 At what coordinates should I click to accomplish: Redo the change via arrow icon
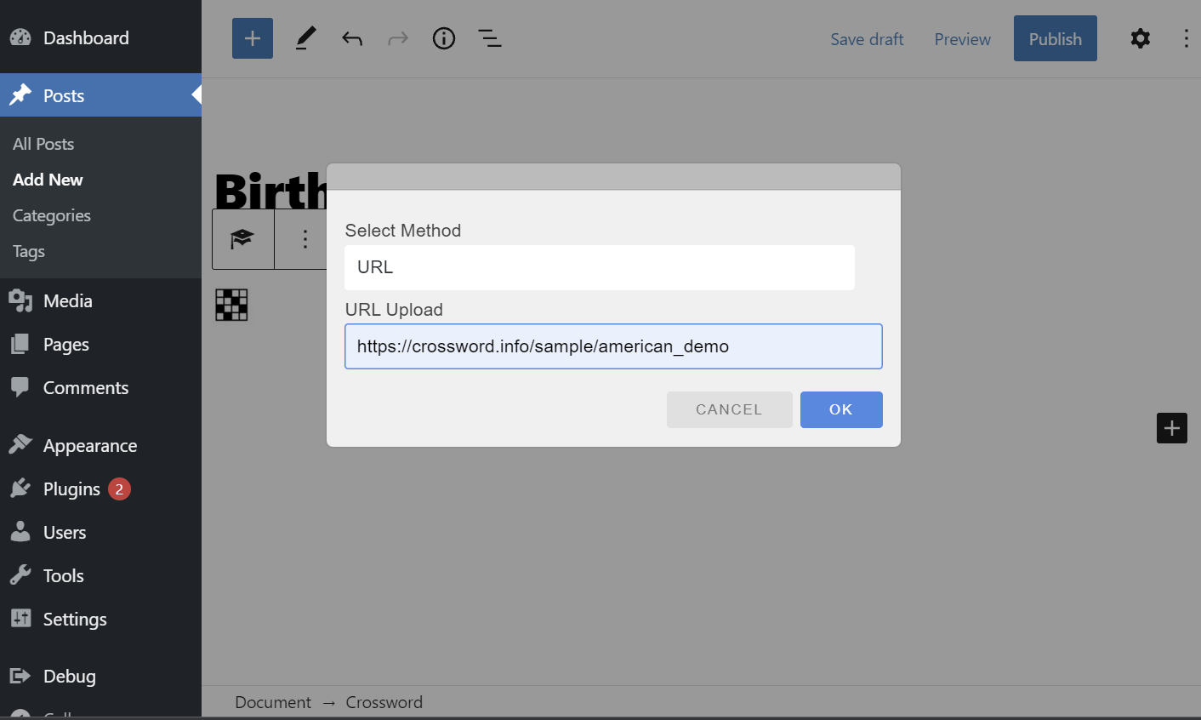click(398, 38)
